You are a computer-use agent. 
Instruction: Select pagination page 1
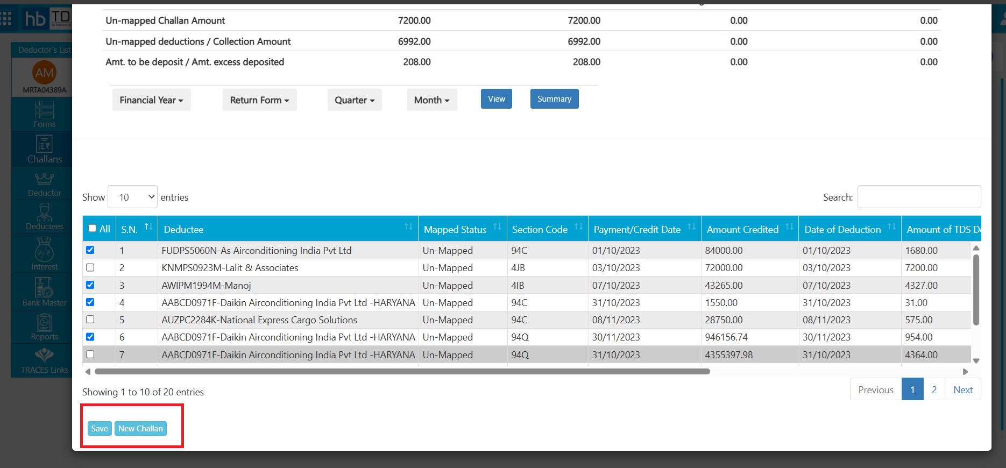(912, 389)
